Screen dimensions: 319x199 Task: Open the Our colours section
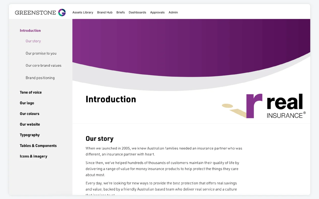(30, 114)
